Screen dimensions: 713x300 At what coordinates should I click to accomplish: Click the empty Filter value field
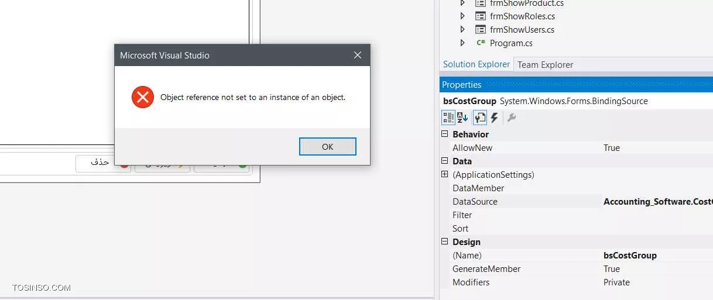pos(657,215)
